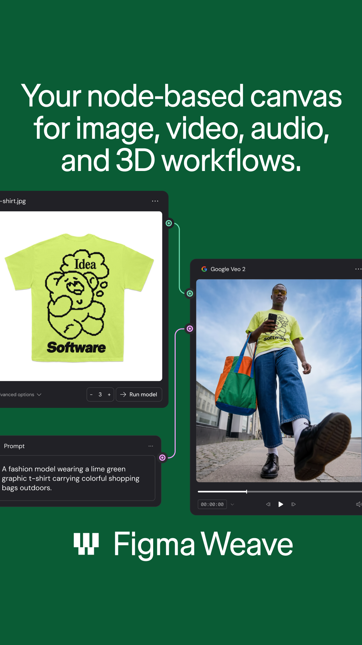Open the Prompt node options menu
Screen dimensions: 362x645
151,446
